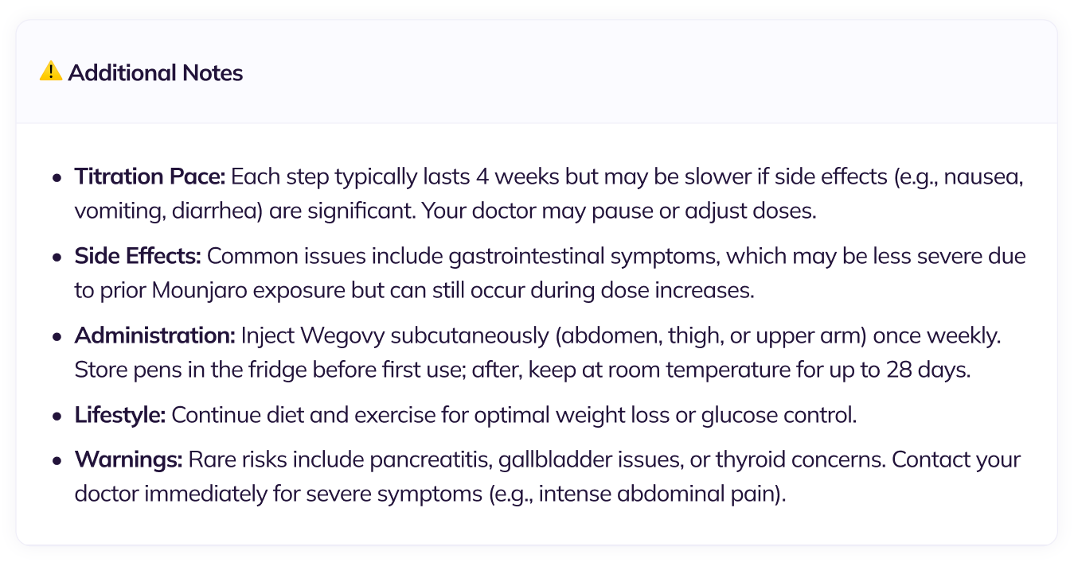Click the bullet before Side Effects

(x=57, y=257)
